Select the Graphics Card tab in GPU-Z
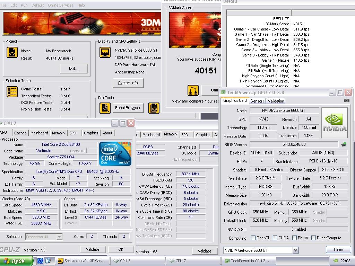 [235, 100]
